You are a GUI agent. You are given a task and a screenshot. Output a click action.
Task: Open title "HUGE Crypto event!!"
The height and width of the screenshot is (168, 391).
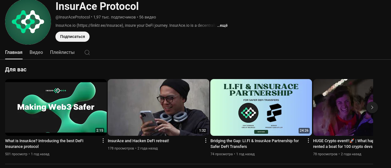343,144
